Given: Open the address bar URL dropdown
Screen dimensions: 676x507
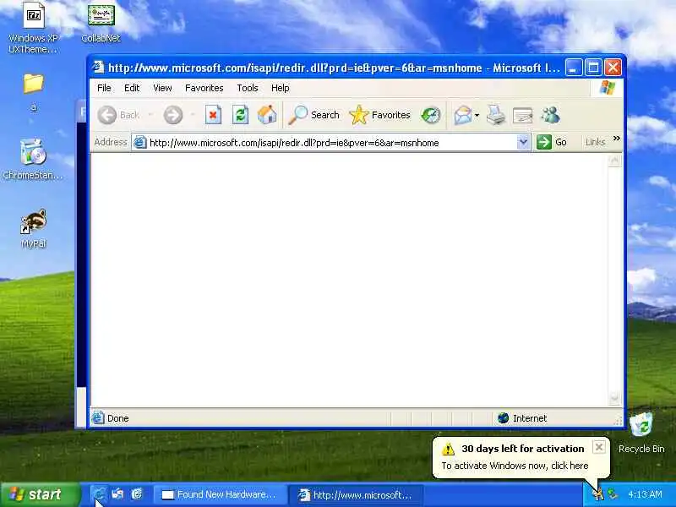Looking at the screenshot, I should [523, 142].
